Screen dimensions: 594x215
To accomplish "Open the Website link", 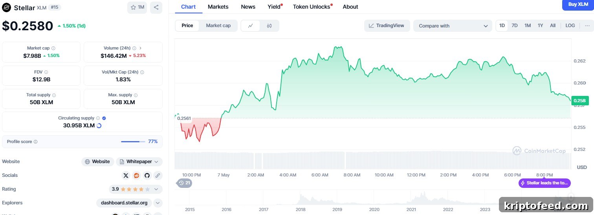I will (98, 162).
